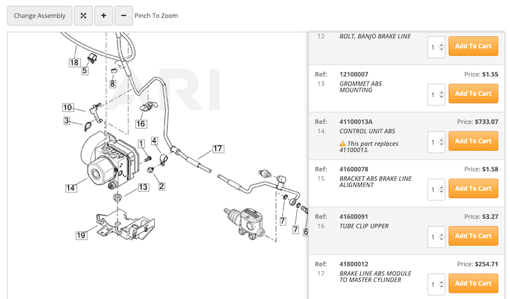This screenshot has height=299, width=510.
Task: Zoom in with the plus button
Action: (x=103, y=15)
